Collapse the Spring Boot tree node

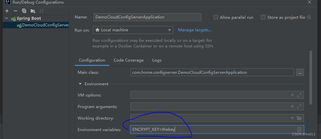7,18
